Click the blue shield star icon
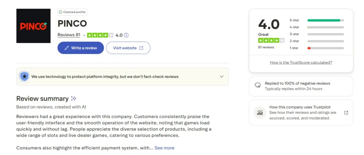Screen dimensions: 364x155 coord(24,76)
